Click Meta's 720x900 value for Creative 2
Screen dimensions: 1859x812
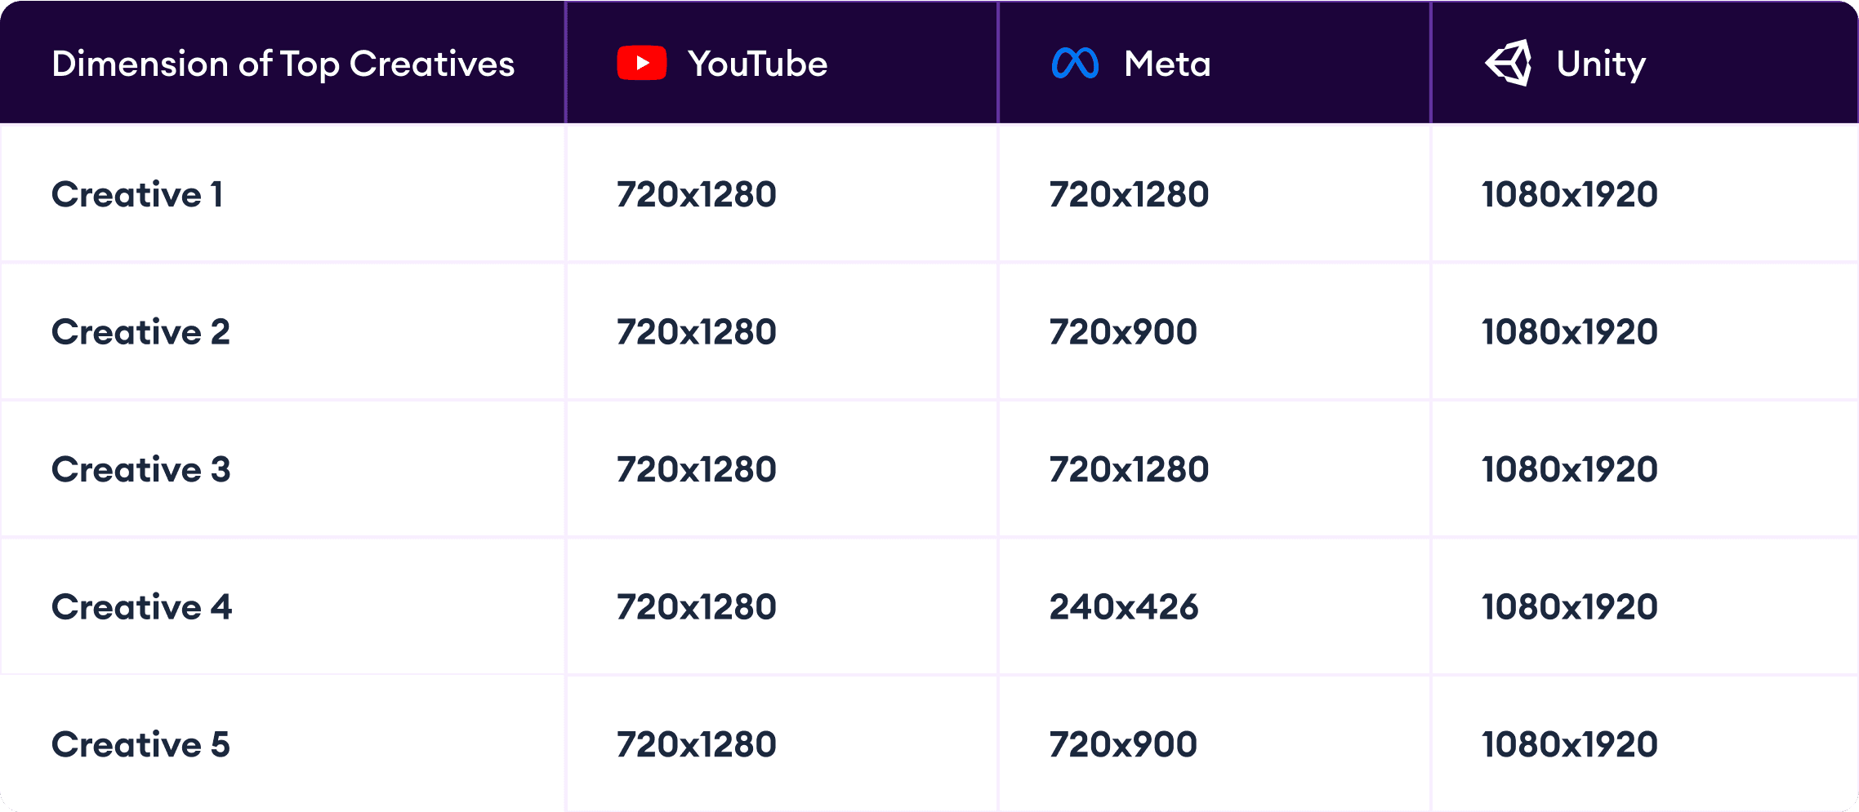1123,332
